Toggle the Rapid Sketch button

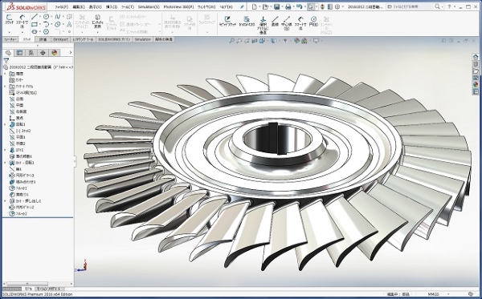pyautogui.click(x=227, y=22)
